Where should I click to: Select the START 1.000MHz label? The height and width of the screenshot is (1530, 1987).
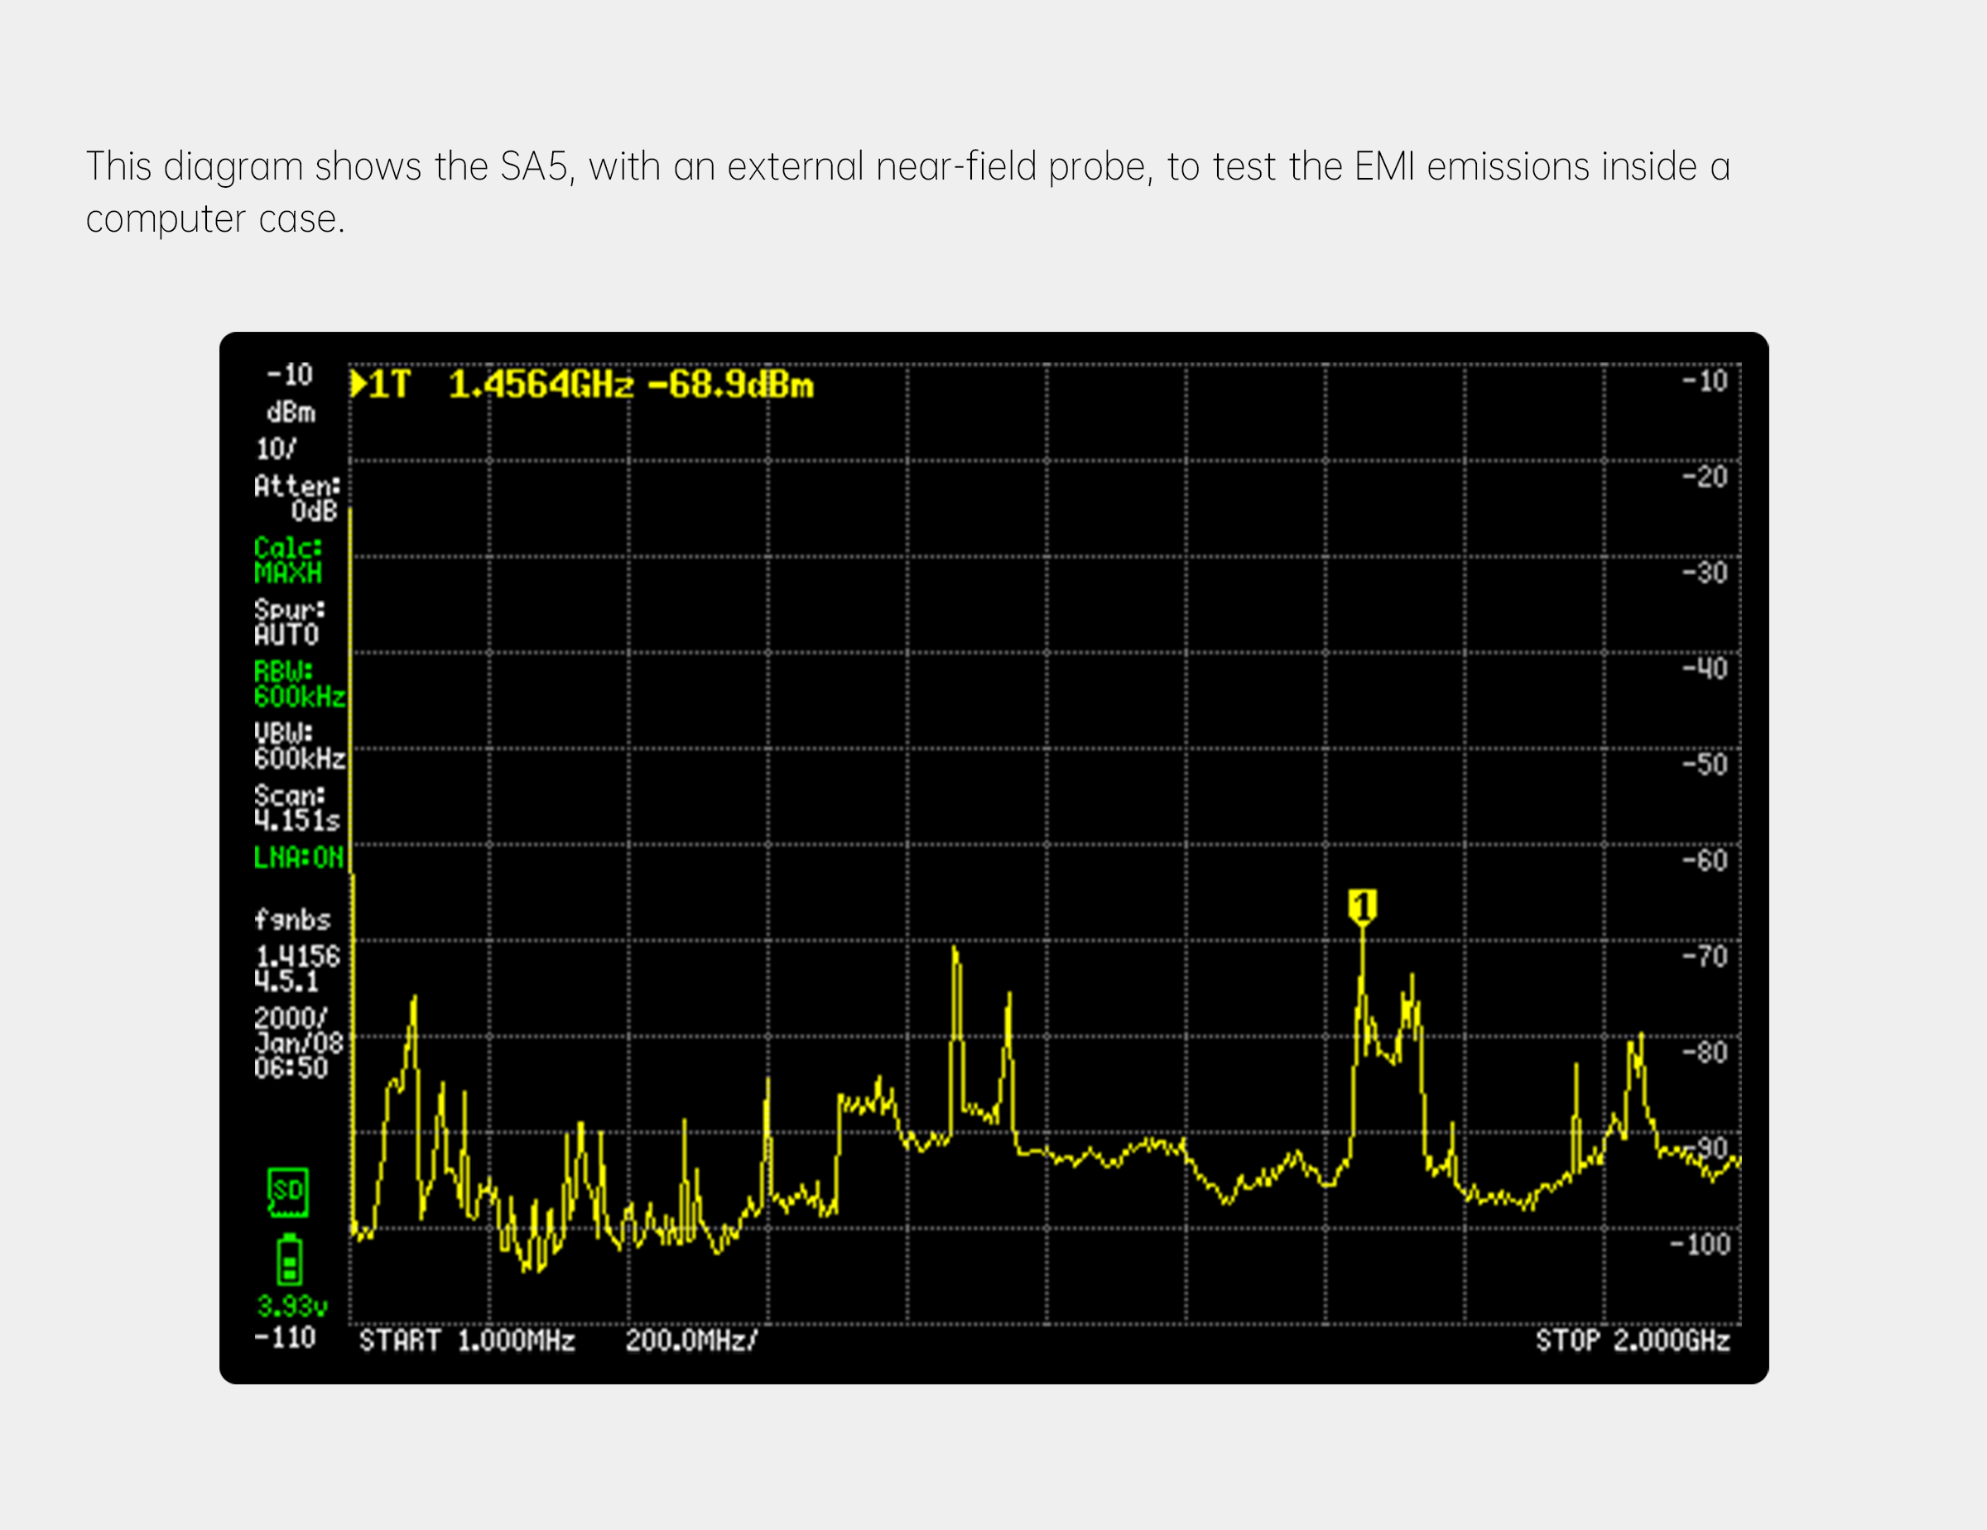[x=467, y=1341]
